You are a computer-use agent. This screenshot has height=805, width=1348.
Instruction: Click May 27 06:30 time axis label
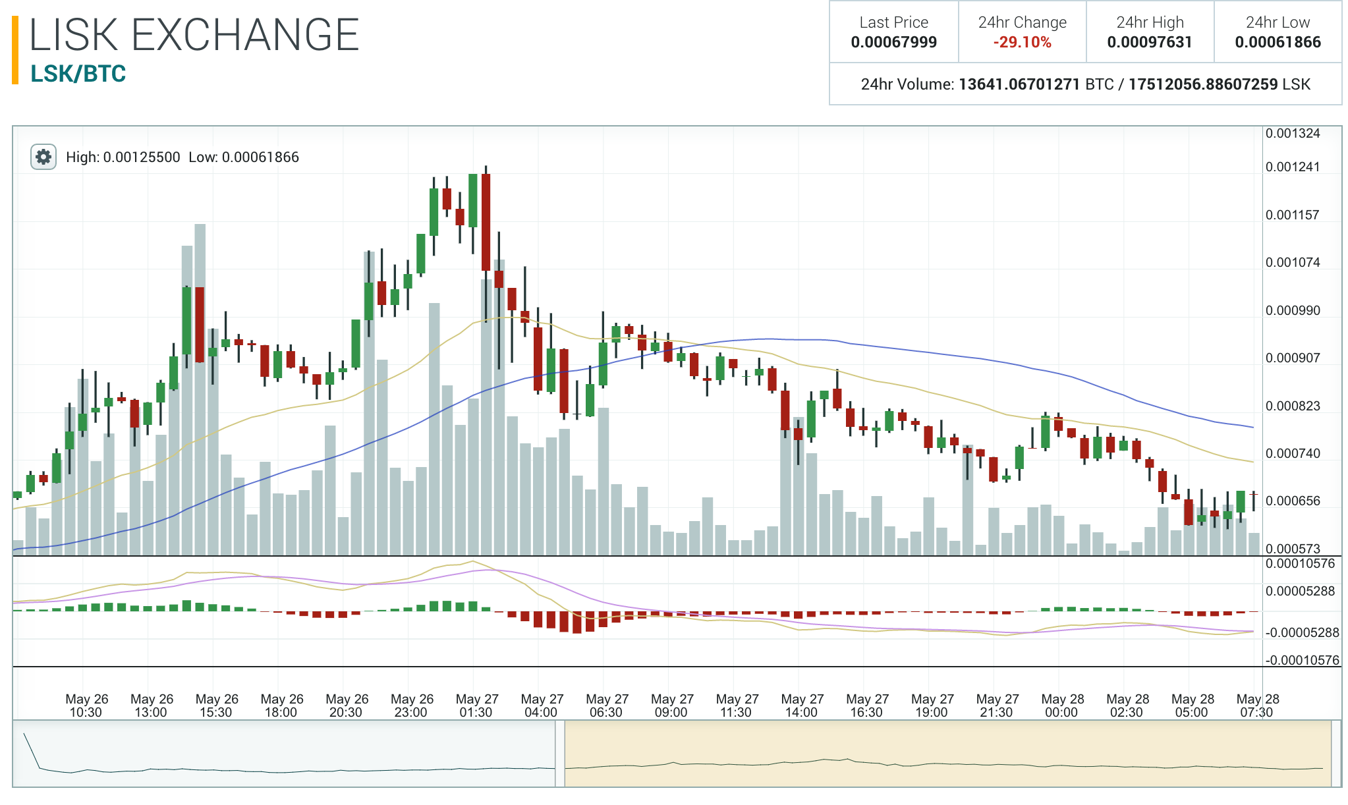[x=607, y=706]
